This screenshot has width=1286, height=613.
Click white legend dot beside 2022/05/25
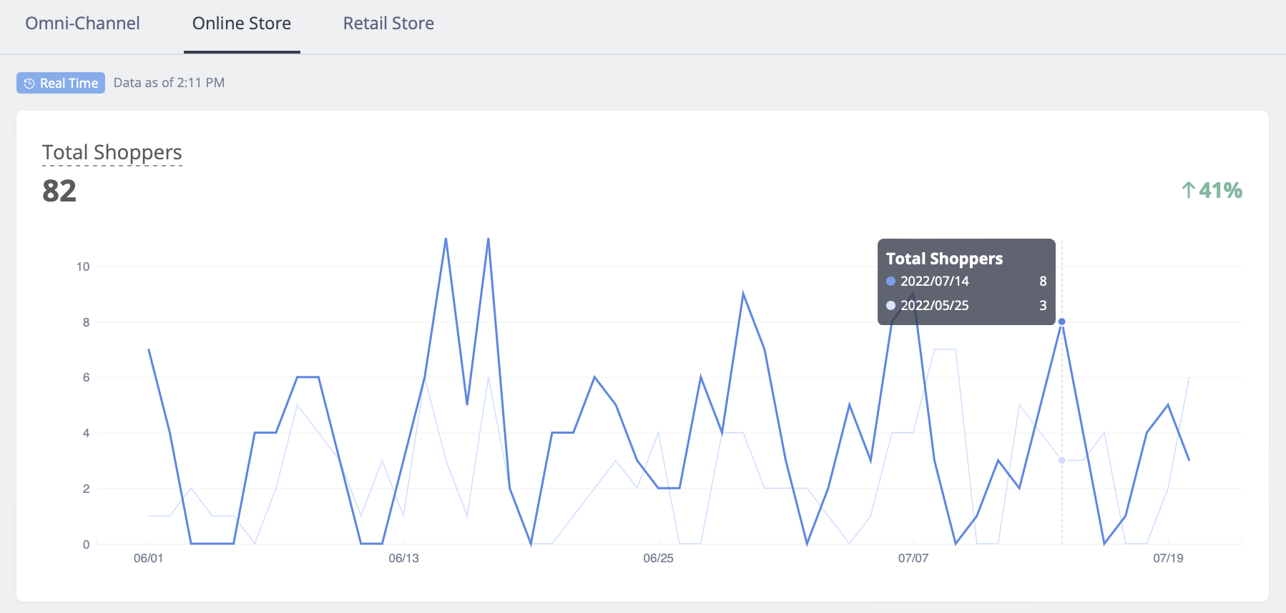[891, 306]
